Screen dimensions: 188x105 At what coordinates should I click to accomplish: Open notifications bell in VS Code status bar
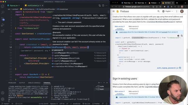tap(106, 104)
